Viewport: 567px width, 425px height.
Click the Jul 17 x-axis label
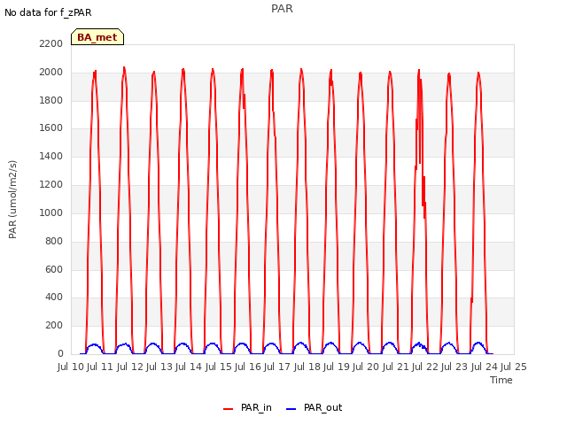click(277, 367)
